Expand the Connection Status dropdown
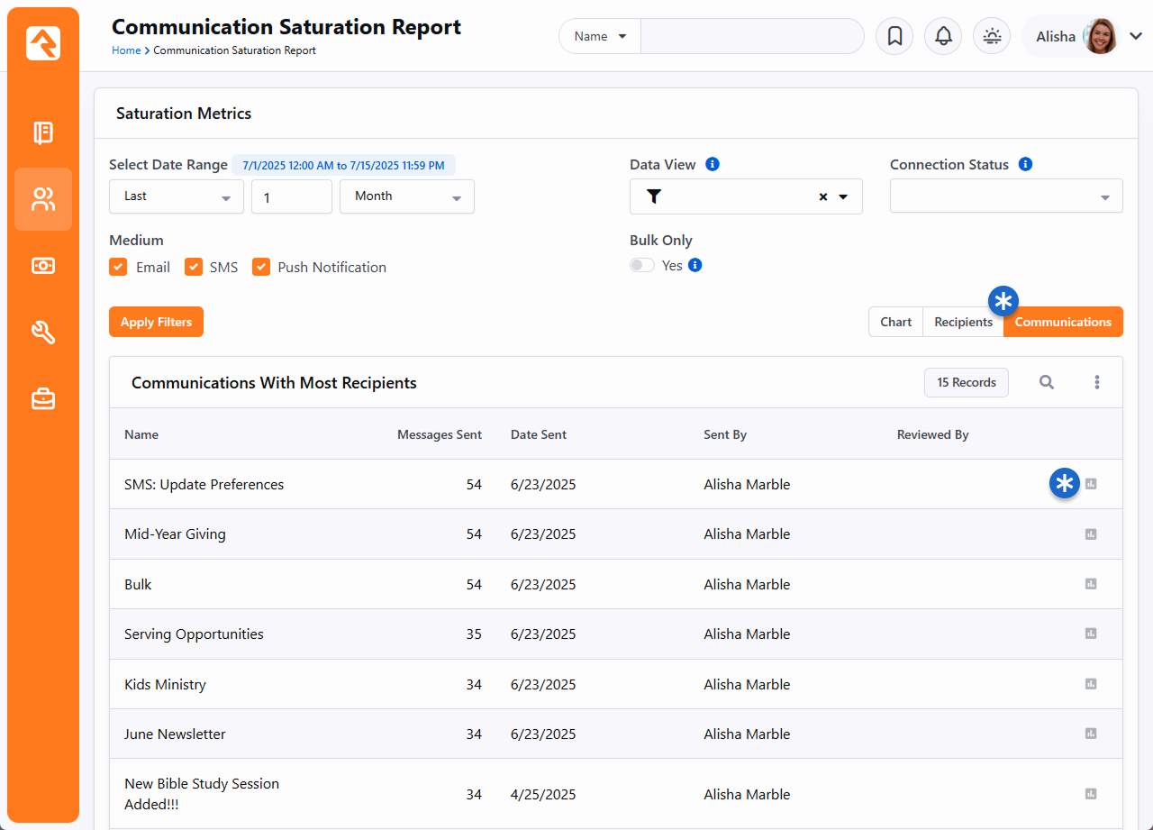This screenshot has width=1153, height=830. click(1006, 196)
